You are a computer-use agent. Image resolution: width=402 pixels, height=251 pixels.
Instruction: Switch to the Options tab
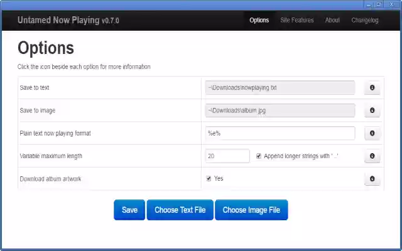tap(259, 20)
